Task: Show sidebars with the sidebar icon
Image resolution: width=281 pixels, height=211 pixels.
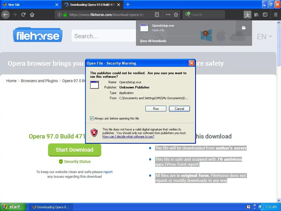Action: tap(265, 15)
